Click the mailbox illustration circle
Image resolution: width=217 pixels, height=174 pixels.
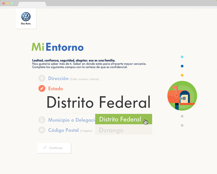(x=182, y=96)
